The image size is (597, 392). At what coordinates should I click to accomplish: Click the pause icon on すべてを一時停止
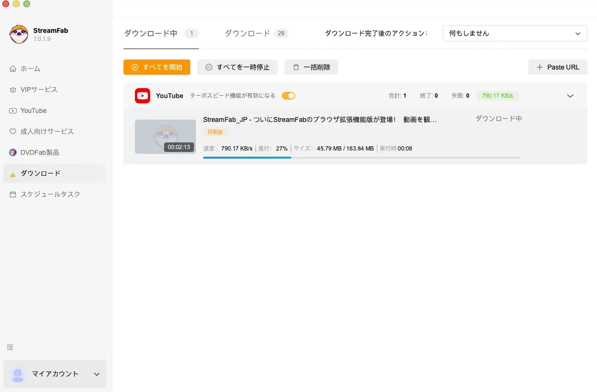[x=208, y=67]
